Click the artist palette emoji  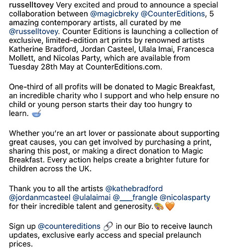(159, 207)
